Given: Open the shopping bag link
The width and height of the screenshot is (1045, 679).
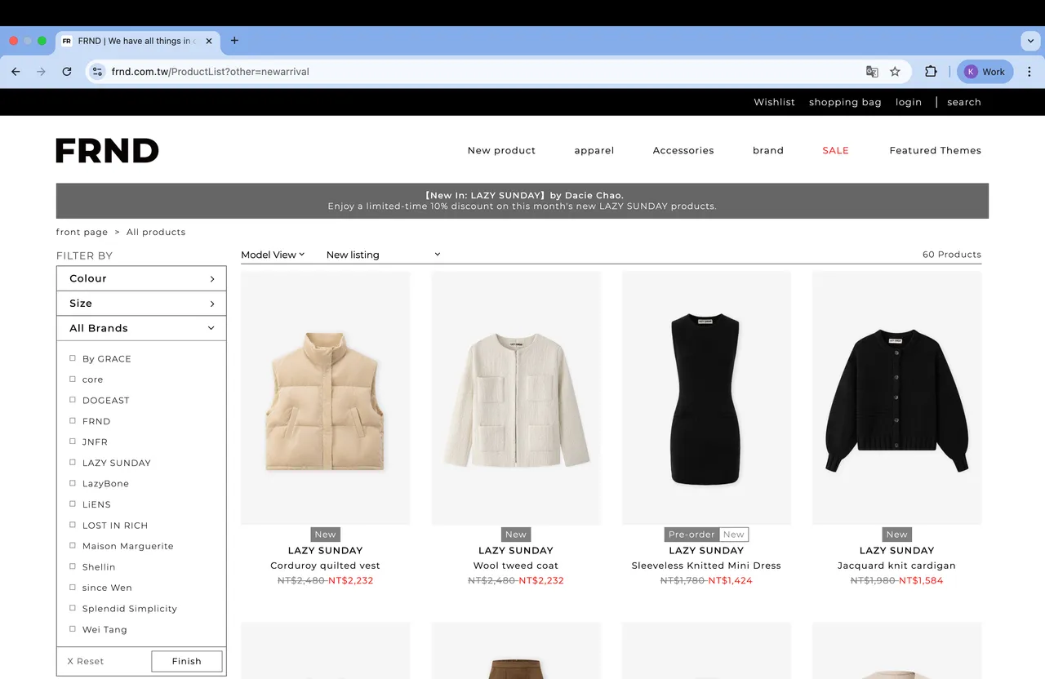Looking at the screenshot, I should point(845,102).
